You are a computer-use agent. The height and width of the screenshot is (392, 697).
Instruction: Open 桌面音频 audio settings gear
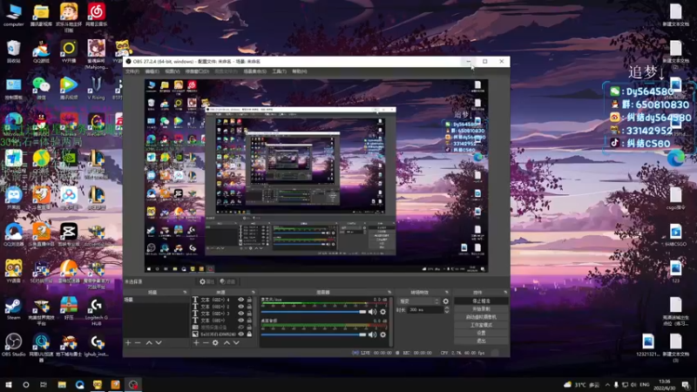pyautogui.click(x=383, y=335)
